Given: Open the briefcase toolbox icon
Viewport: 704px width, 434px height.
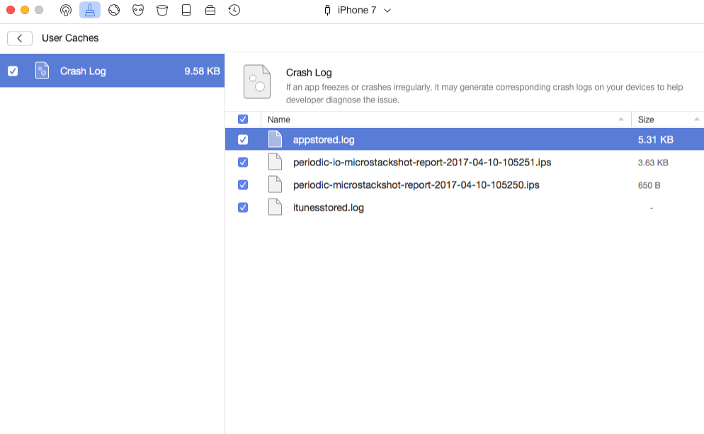Looking at the screenshot, I should tap(210, 10).
